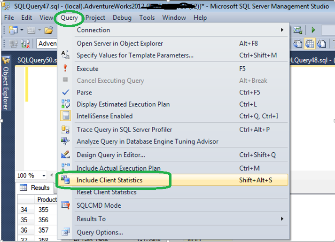Click the green Start Debugging arrow
Viewport: 335px width, 242px height.
tap(313, 30)
